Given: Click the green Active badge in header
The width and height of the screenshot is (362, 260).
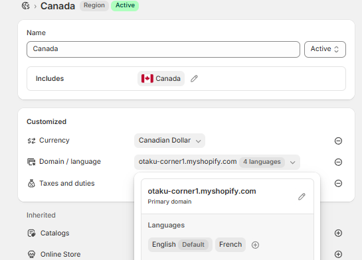Looking at the screenshot, I should click(125, 5).
